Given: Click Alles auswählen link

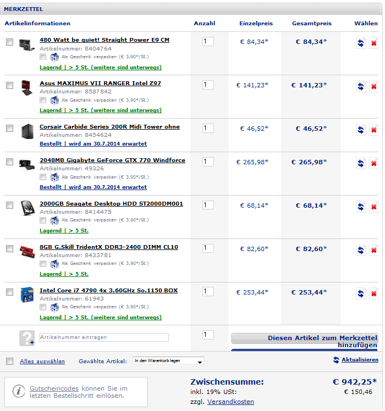Looking at the screenshot, I should 42,361.
